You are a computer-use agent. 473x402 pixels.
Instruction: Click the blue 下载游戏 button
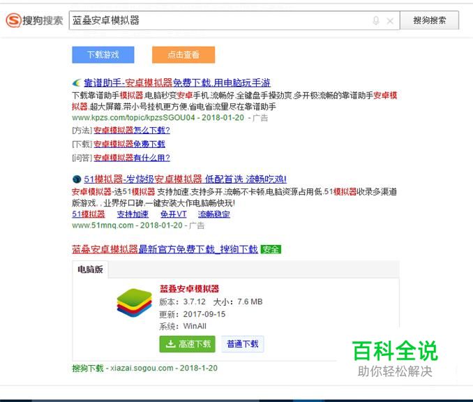[103, 54]
